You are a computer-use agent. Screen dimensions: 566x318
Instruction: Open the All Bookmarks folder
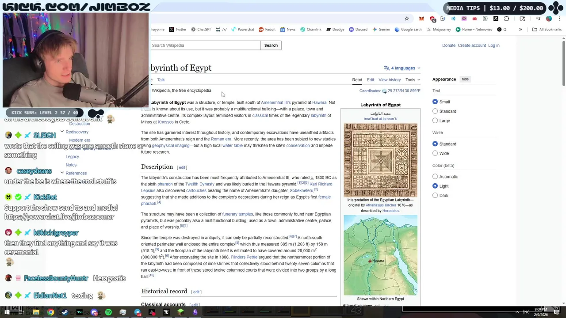coord(547,30)
